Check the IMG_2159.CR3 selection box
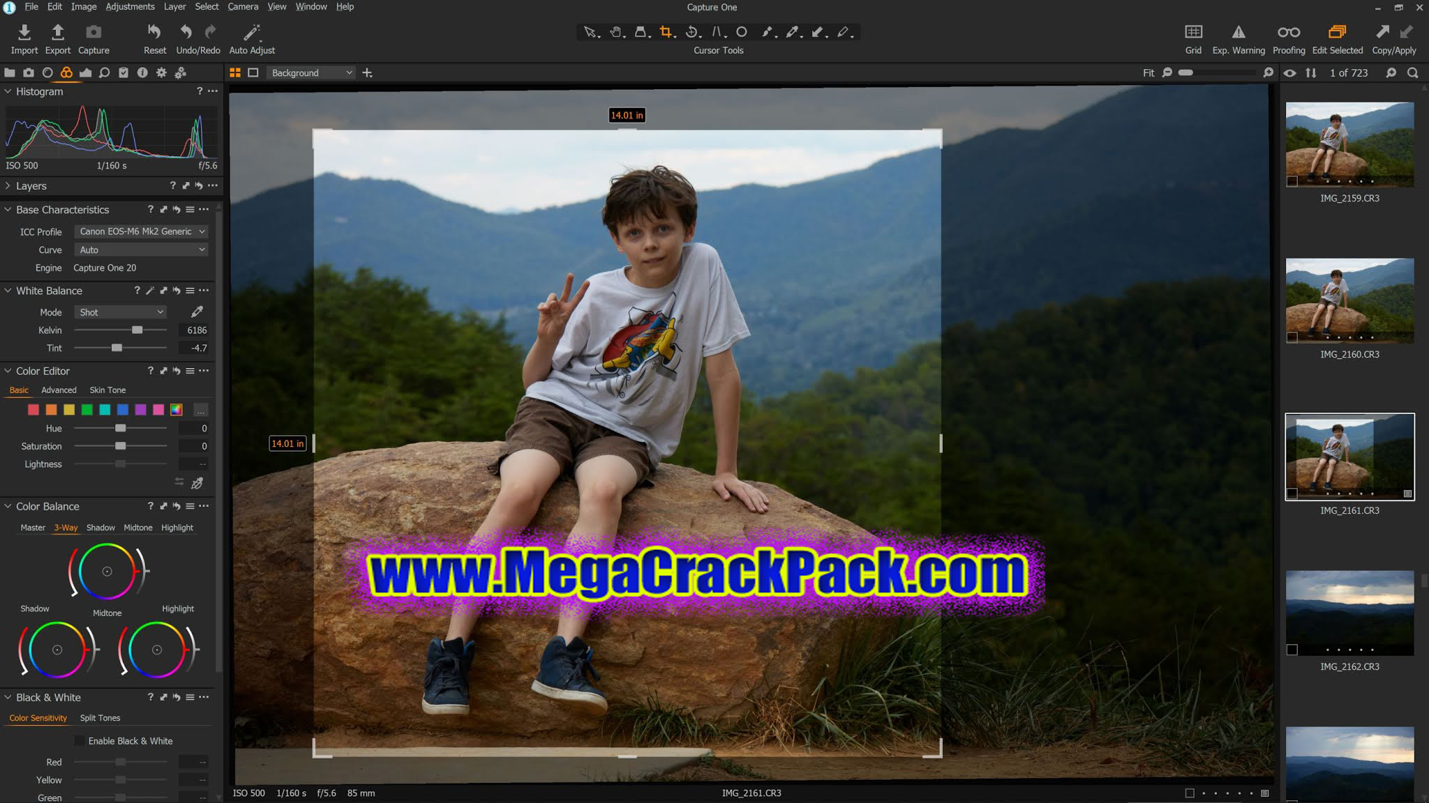 [1292, 181]
